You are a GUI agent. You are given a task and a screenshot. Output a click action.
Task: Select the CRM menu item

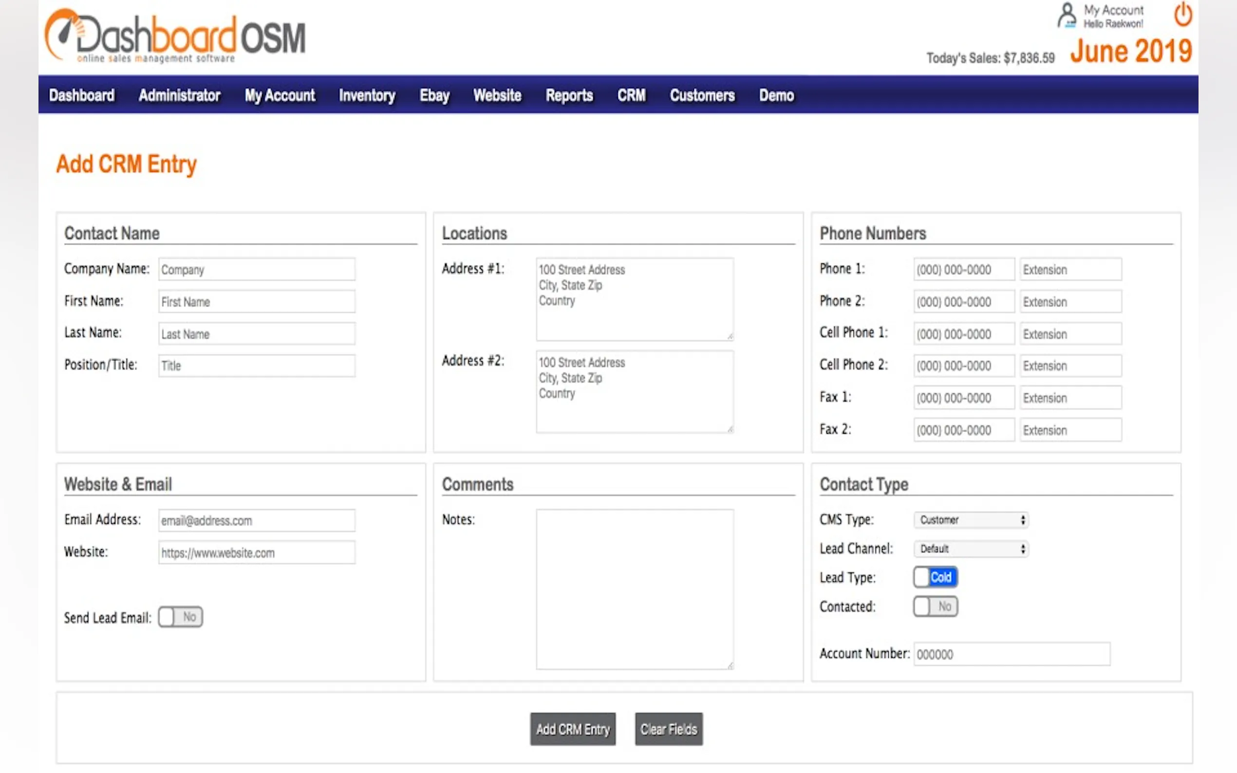[x=631, y=95]
